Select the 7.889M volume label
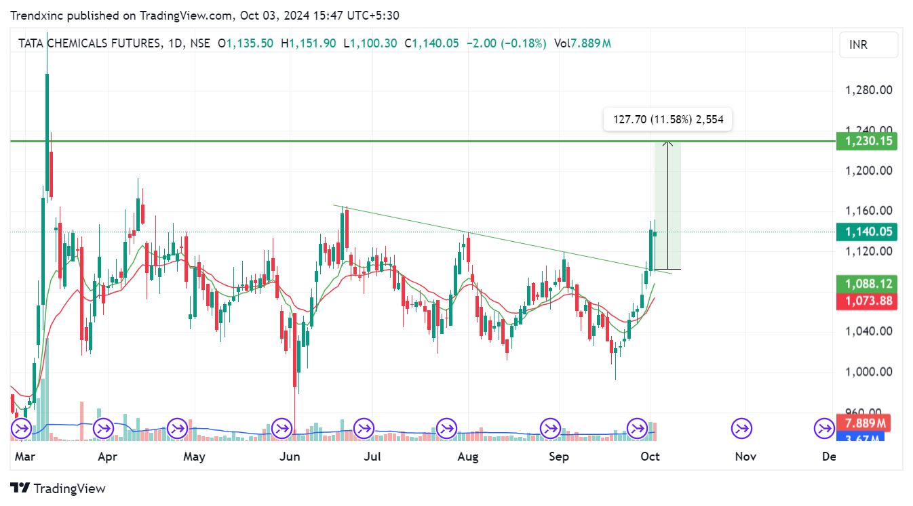 point(864,423)
